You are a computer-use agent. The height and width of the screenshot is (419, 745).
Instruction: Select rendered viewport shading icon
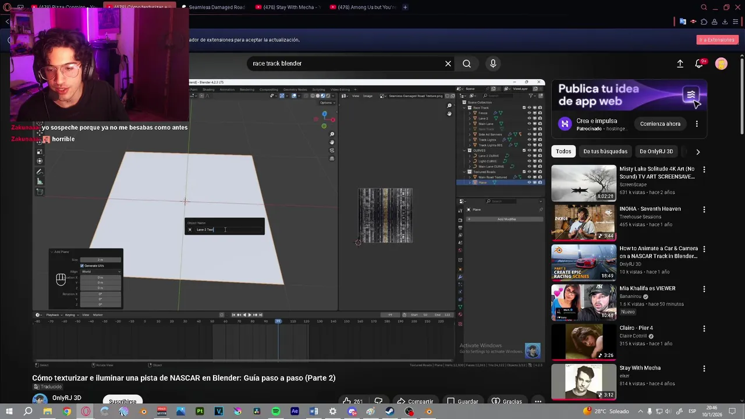click(x=328, y=96)
